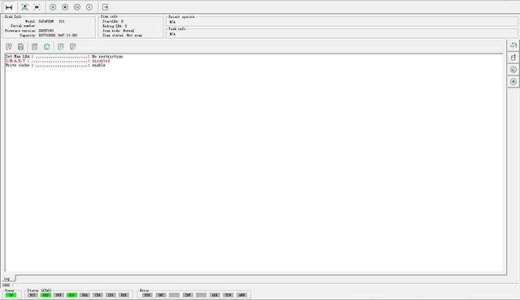Click the DWF status indicator
The height and width of the screenshot is (300, 520).
point(58,294)
